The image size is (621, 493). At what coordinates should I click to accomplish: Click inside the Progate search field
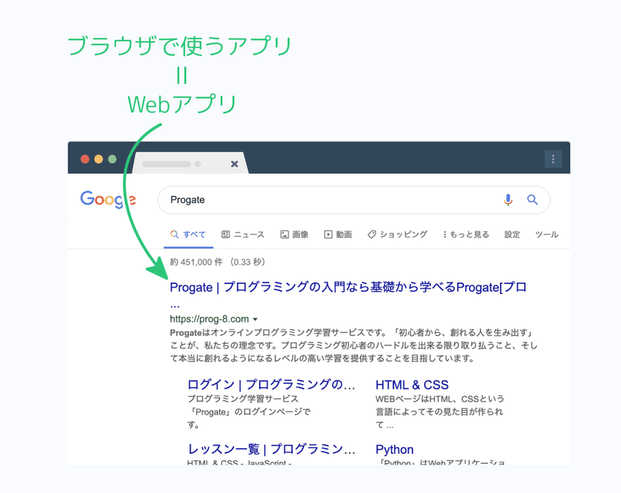pyautogui.click(x=353, y=200)
